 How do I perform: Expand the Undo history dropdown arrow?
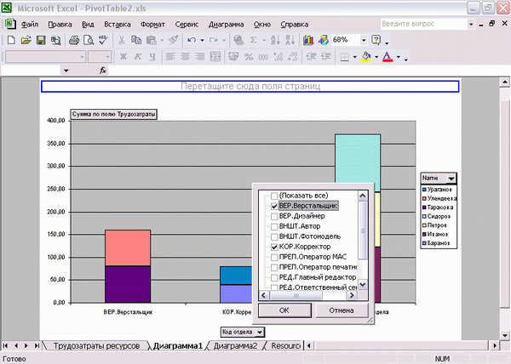(202, 40)
